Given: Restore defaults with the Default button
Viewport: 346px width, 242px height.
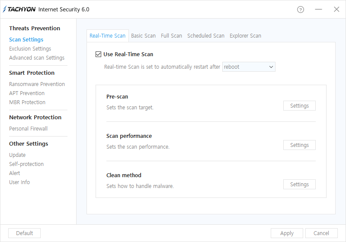Looking at the screenshot, I should pyautogui.click(x=24, y=233).
